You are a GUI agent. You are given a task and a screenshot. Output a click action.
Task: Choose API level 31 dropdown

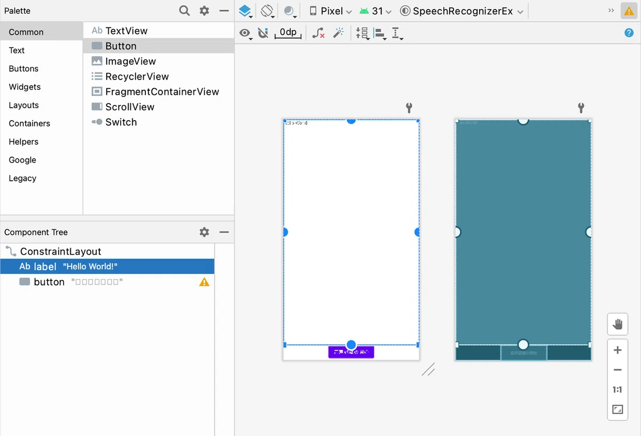pos(376,11)
